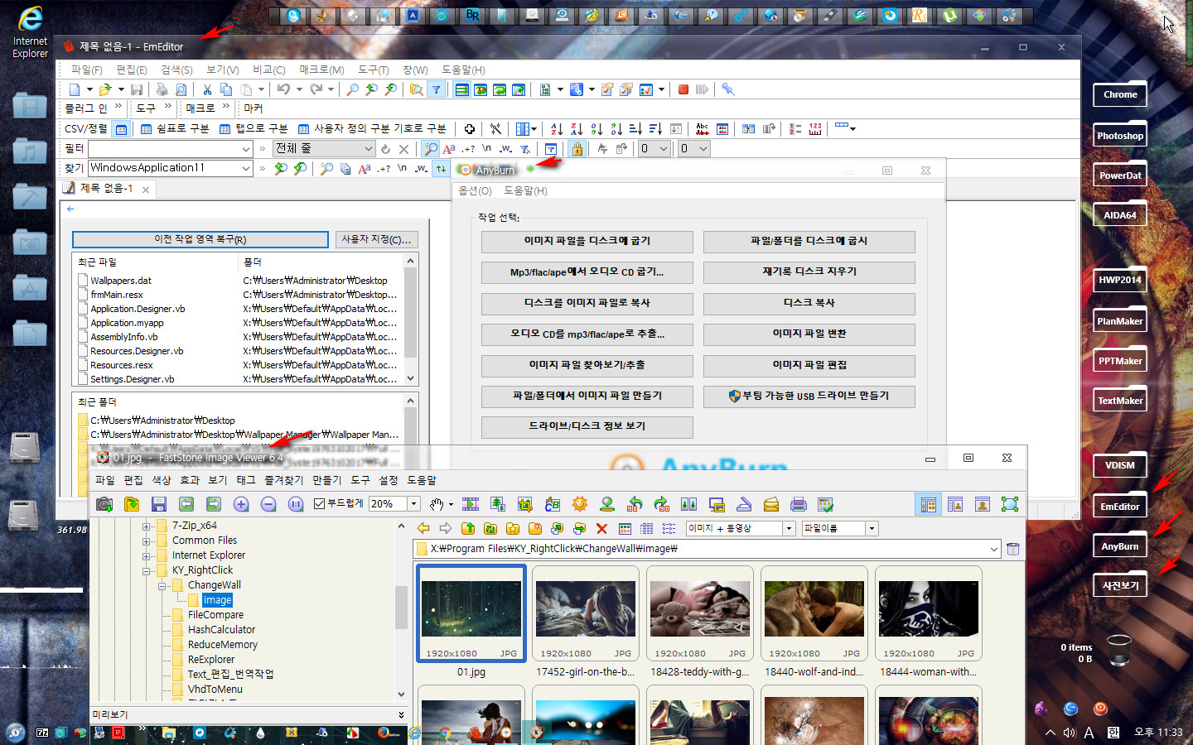Toggle EmEditor CSV/정렬 mode button

(x=122, y=129)
